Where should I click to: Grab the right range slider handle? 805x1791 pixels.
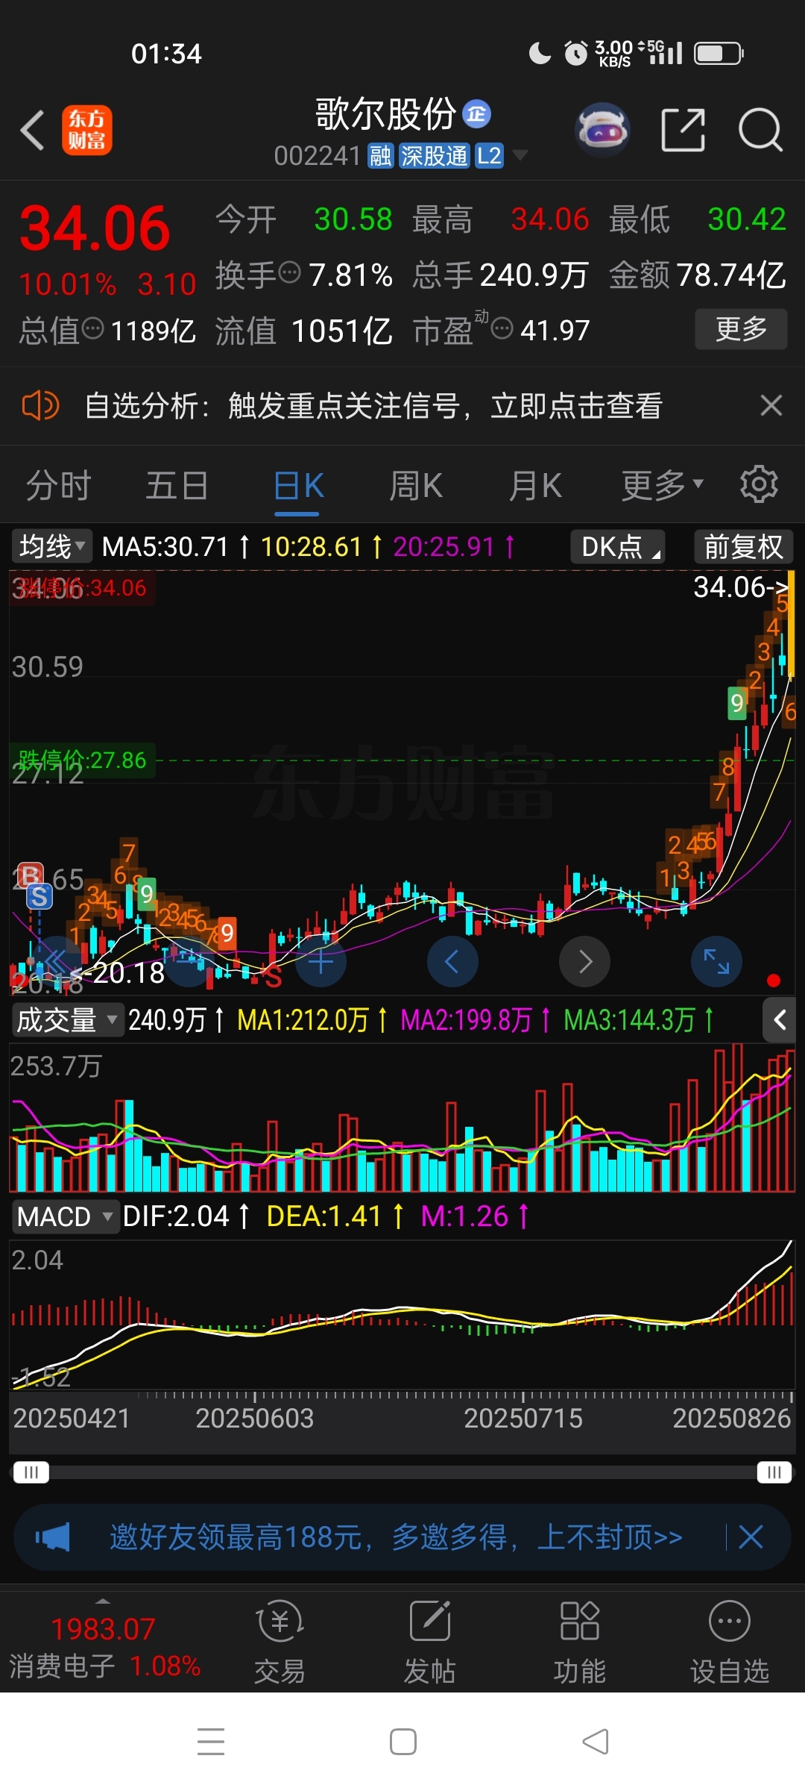coord(774,1472)
